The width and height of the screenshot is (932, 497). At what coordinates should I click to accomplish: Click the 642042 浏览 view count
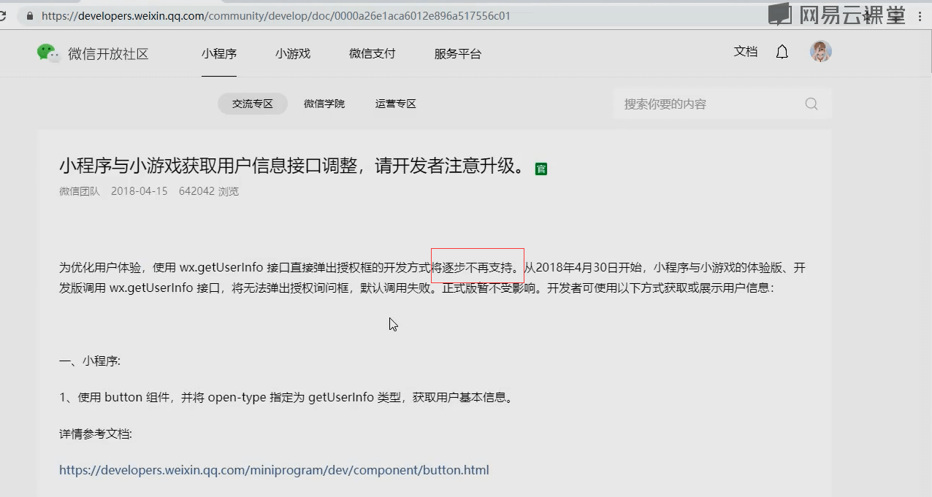click(209, 191)
